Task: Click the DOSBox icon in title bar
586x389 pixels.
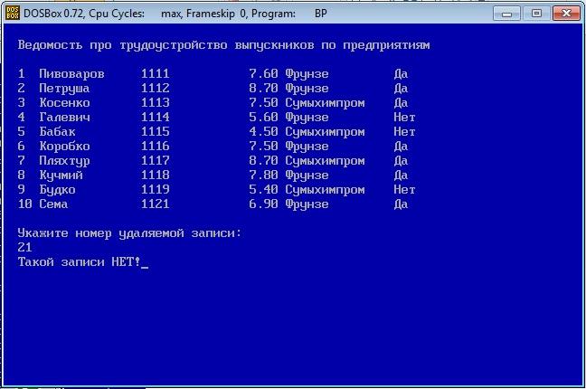Action: 13,13
